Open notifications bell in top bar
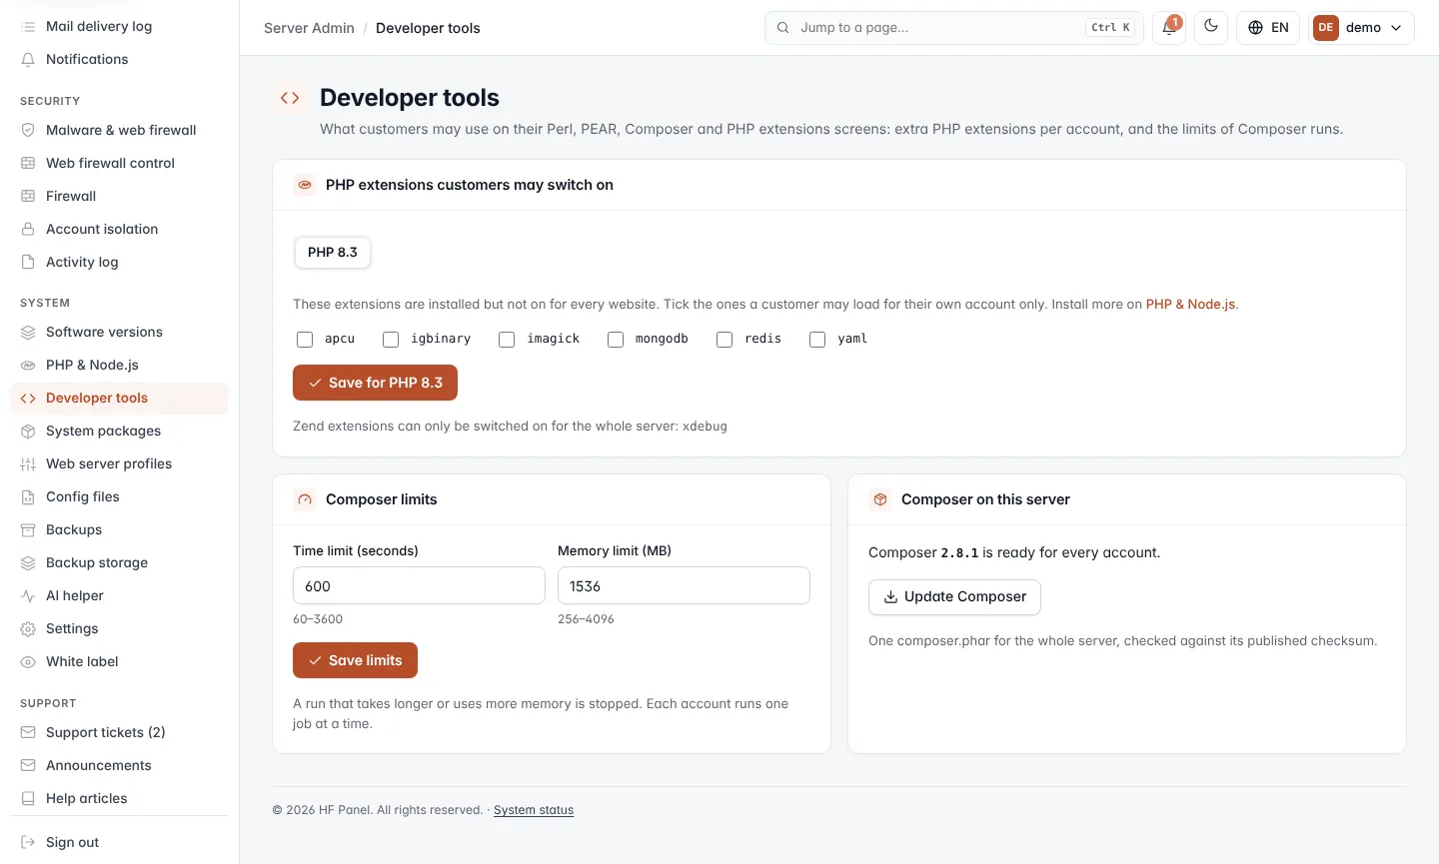Viewport: 1439px width, 864px height. [x=1169, y=28]
